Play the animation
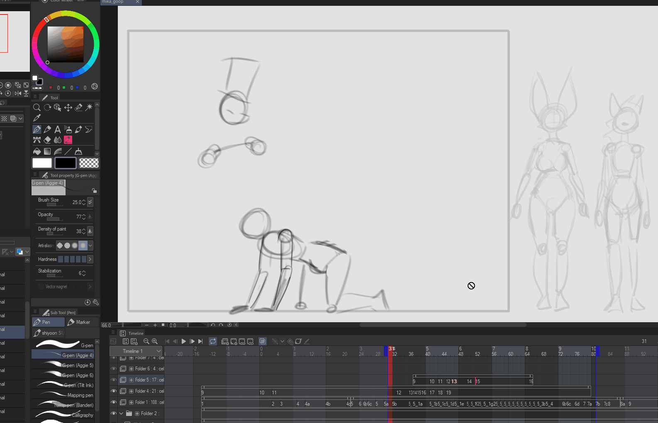The image size is (658, 423). (x=184, y=341)
